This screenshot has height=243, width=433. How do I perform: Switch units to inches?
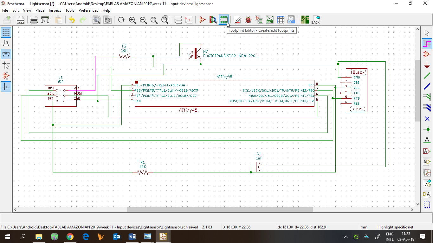(6, 43)
